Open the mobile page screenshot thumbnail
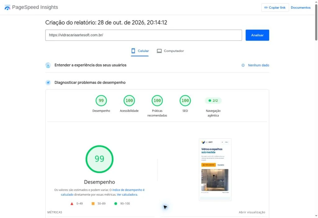 coord(215,170)
